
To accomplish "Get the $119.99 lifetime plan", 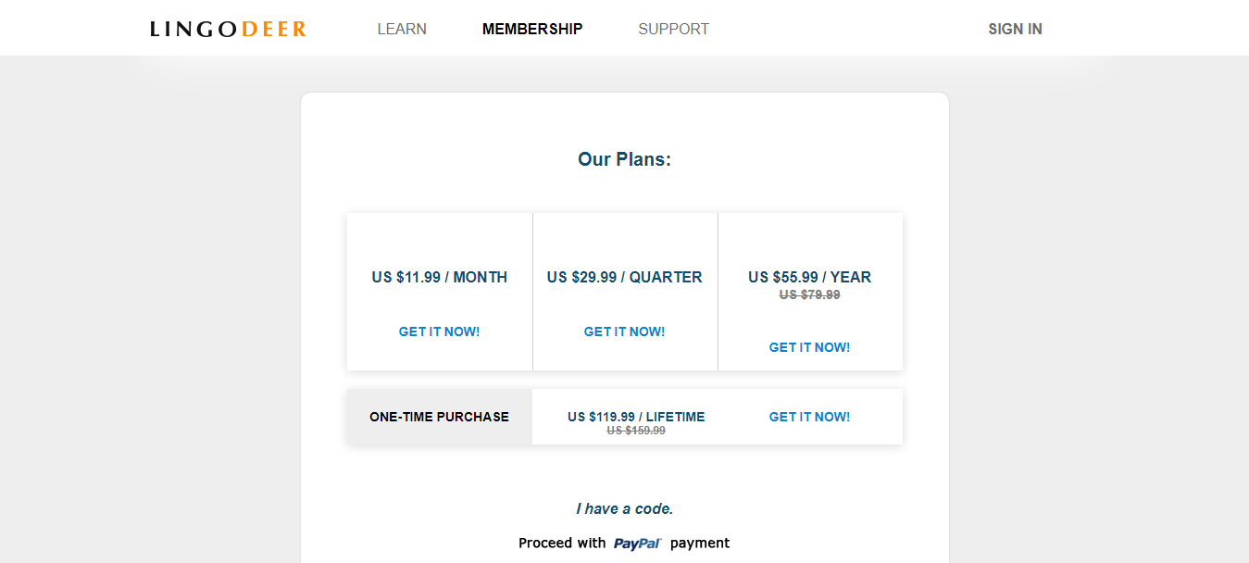I will click(808, 417).
